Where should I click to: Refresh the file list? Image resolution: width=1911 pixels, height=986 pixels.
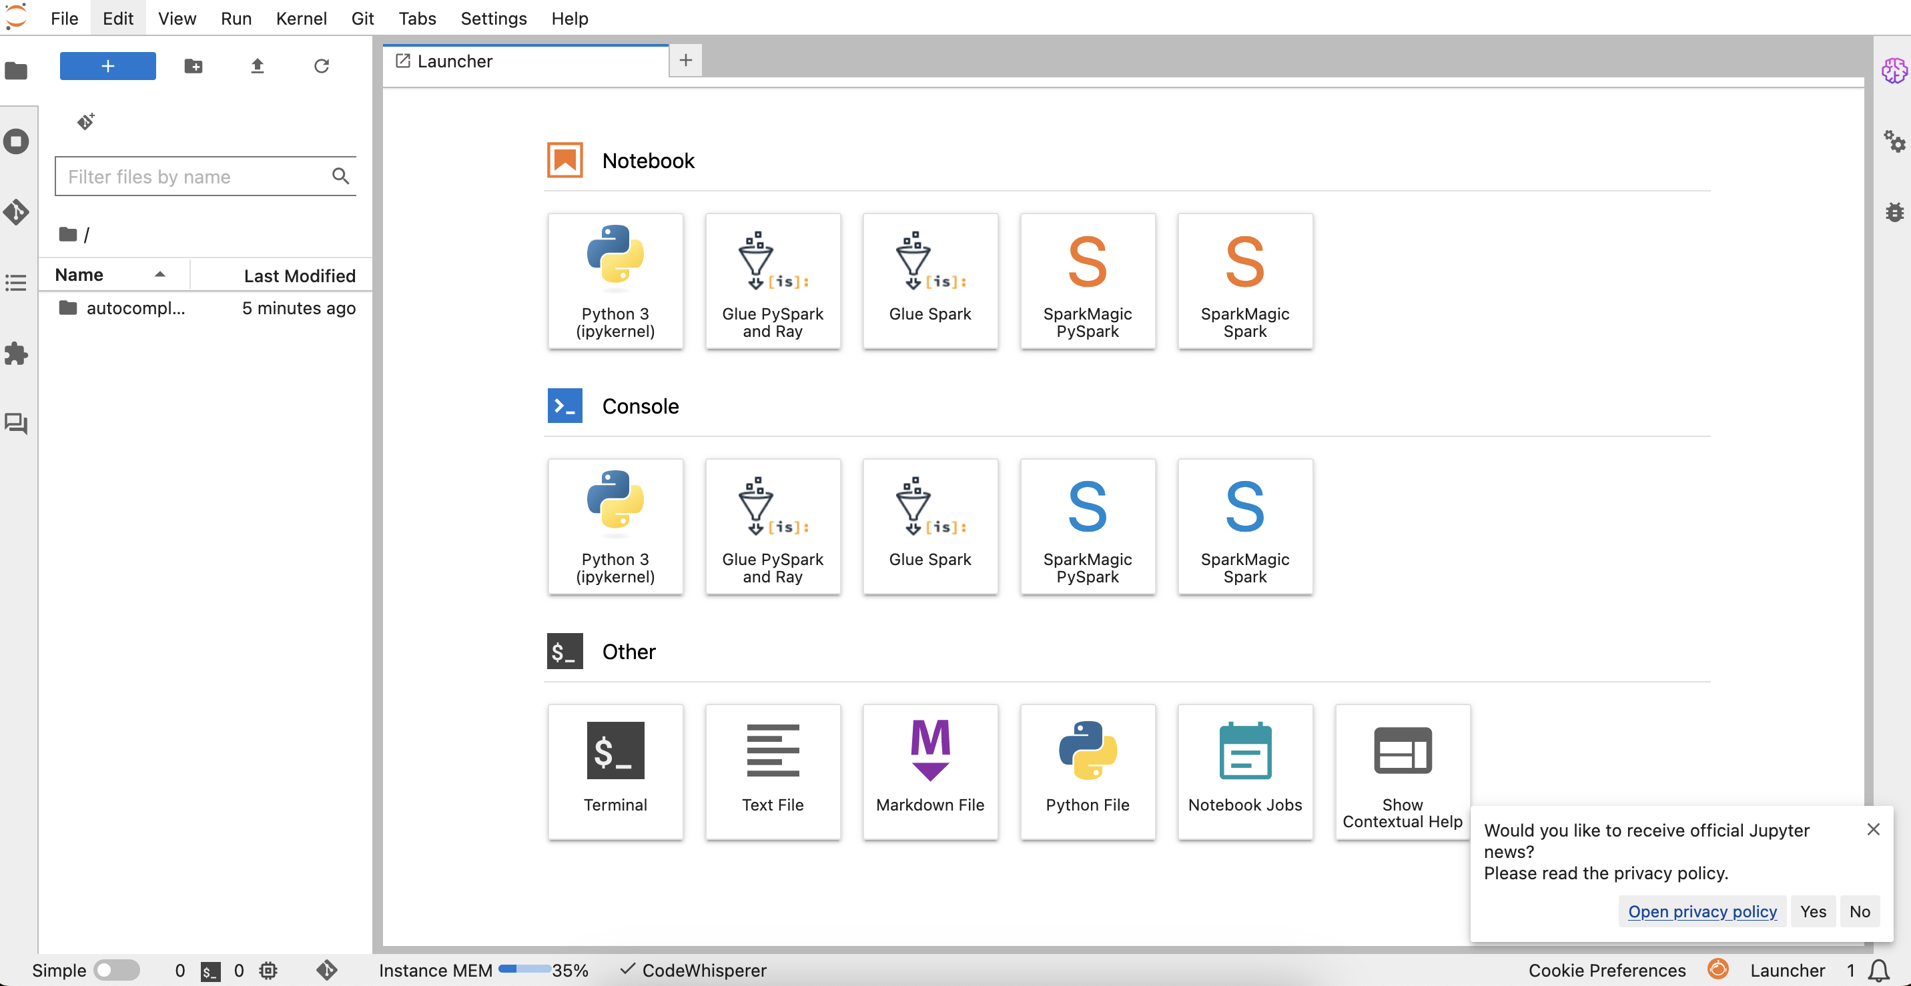coord(321,66)
